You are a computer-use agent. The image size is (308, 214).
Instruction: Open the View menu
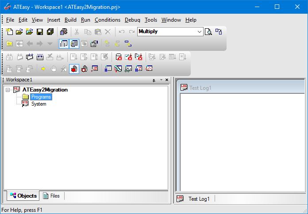point(37,20)
